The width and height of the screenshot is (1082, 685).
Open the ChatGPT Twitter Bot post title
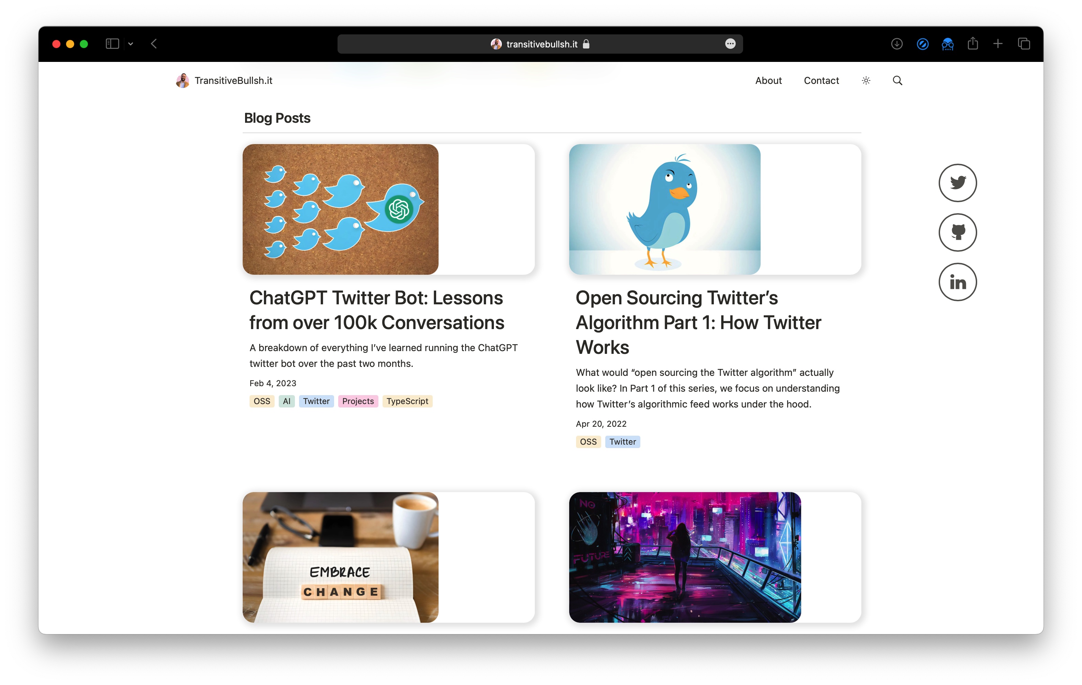click(x=377, y=310)
